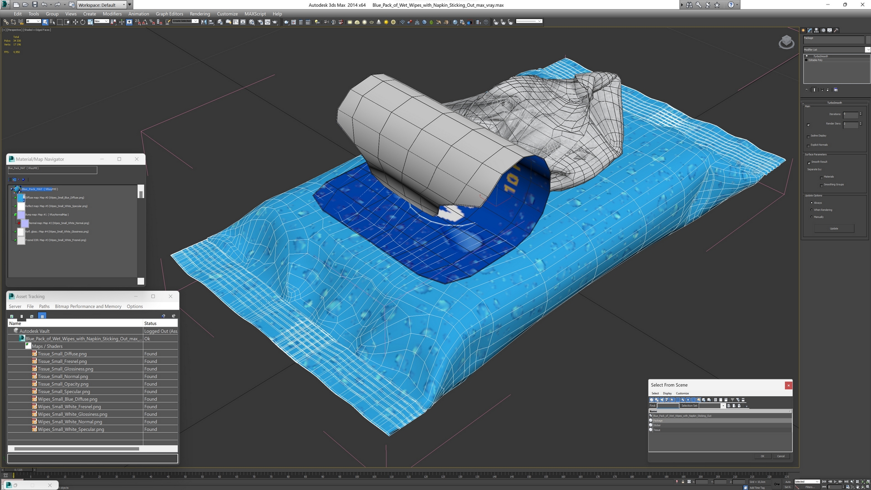Click OK in Select From Scene
Viewport: 871px width, 490px height.
[763, 456]
